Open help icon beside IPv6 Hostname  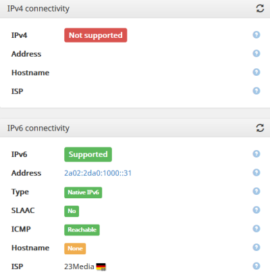256,248
